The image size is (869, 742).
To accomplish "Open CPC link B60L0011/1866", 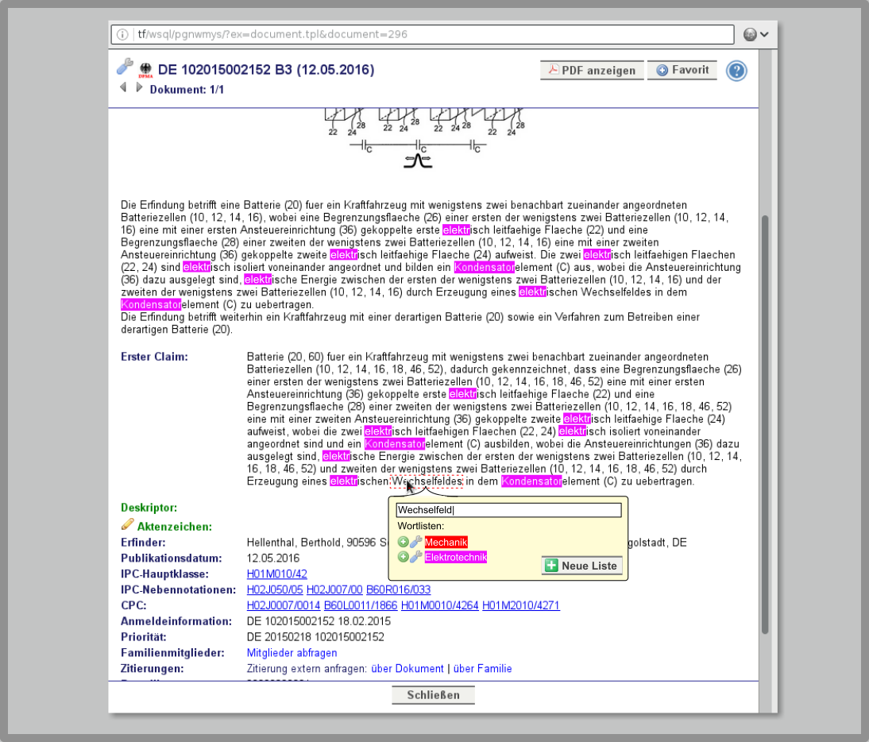I will (361, 605).
